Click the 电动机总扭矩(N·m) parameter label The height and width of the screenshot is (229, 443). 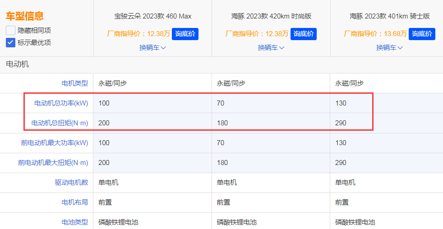point(60,123)
